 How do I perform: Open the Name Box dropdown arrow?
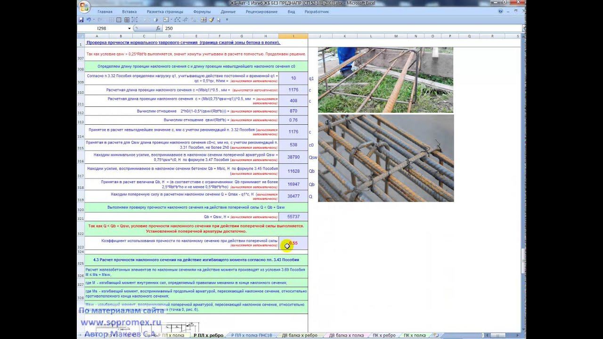129,28
